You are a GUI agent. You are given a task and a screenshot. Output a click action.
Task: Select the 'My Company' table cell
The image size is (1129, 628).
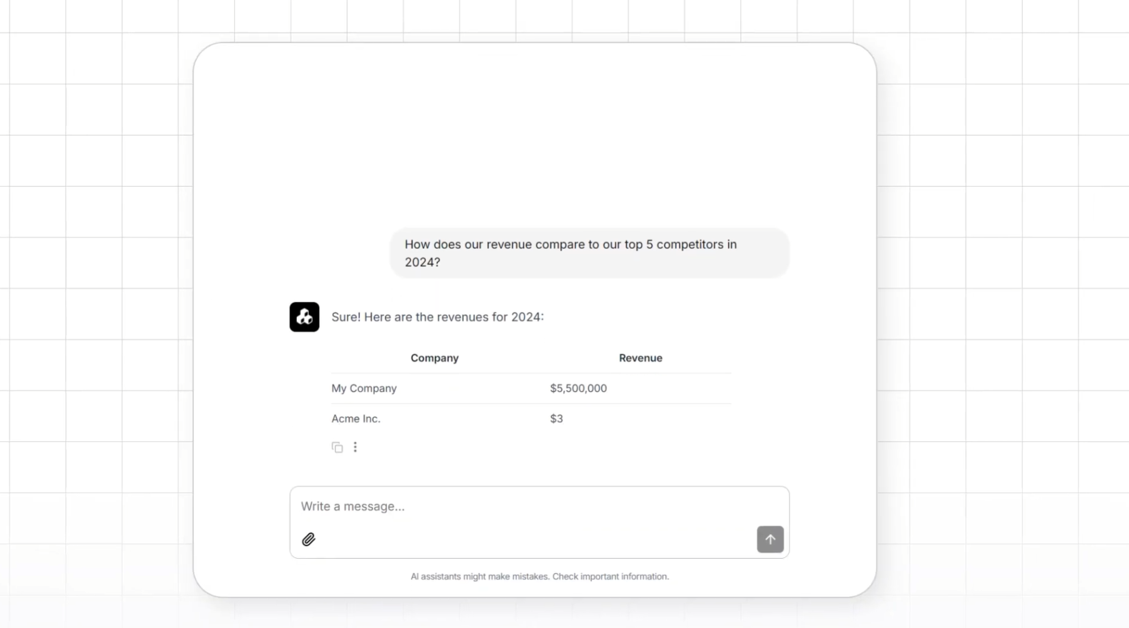[364, 388]
